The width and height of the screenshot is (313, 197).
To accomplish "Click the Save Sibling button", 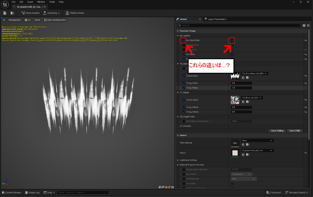I will click(x=277, y=131).
